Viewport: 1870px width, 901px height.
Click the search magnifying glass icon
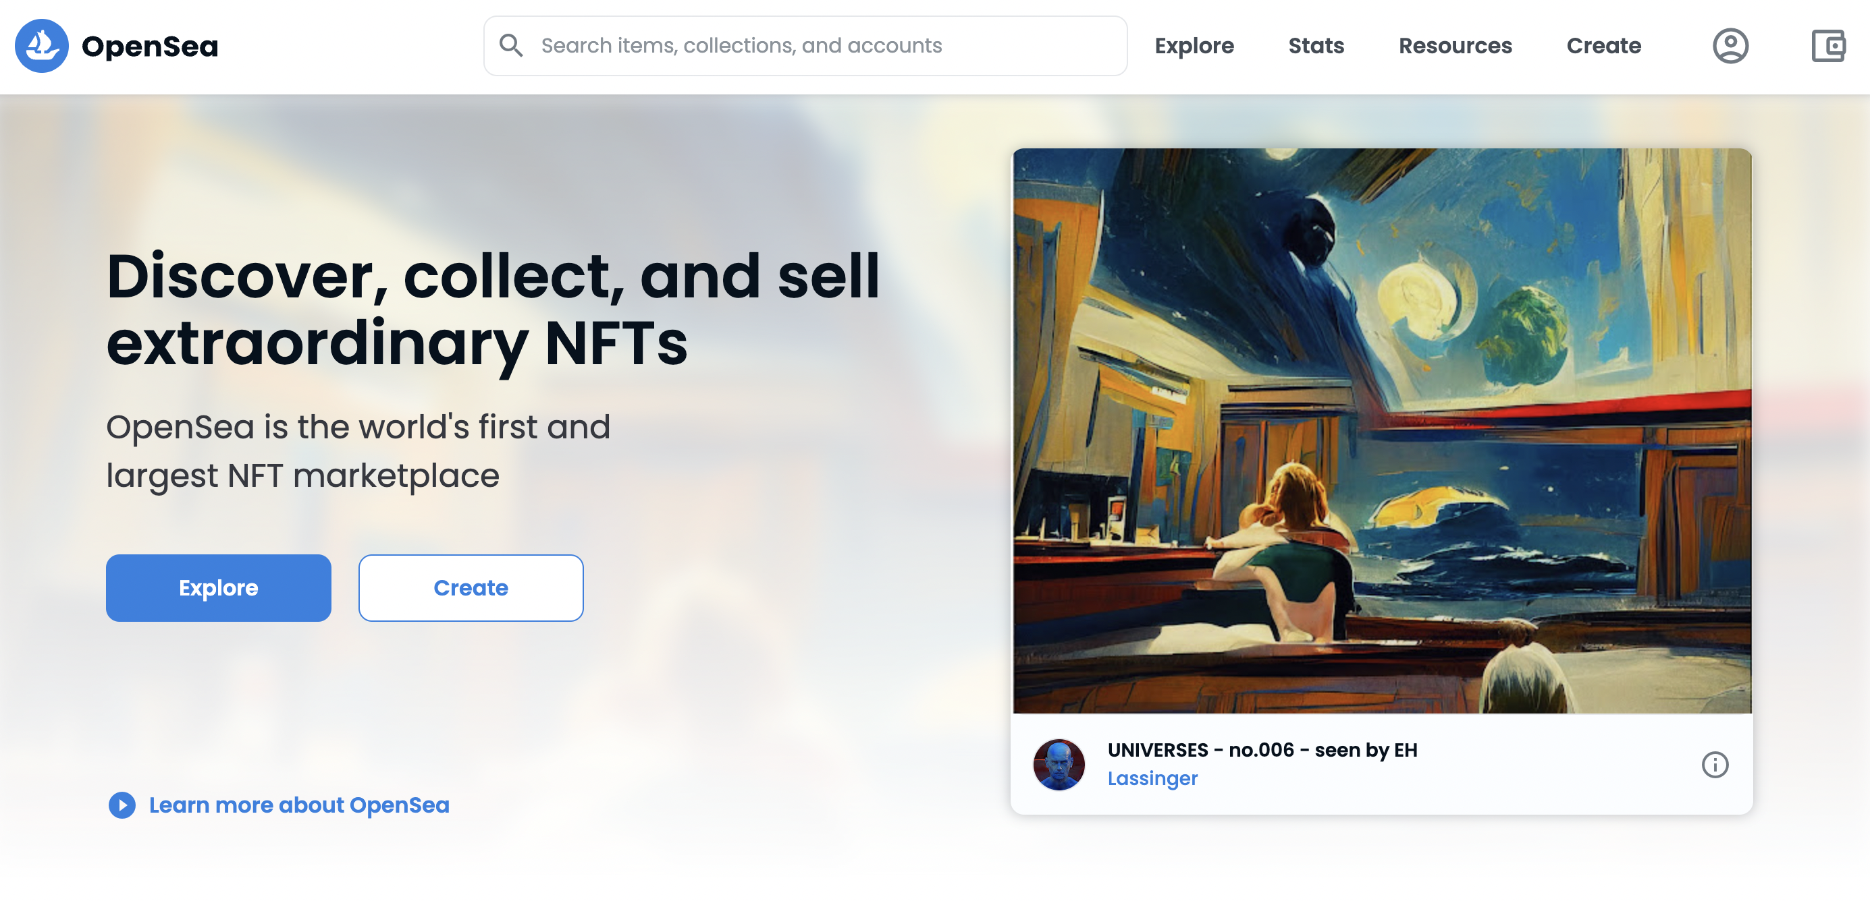pos(511,46)
